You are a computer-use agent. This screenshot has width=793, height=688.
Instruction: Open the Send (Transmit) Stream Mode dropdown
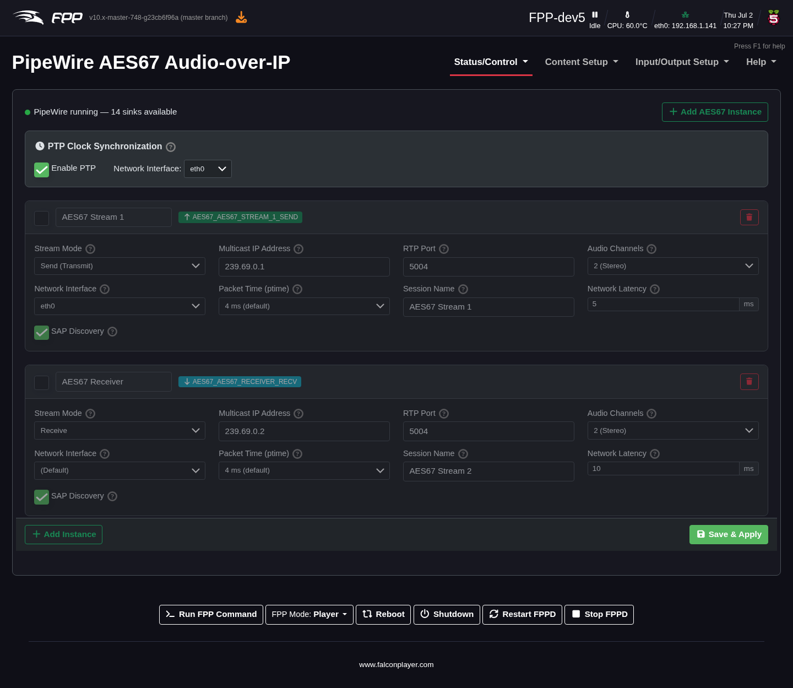[120, 266]
